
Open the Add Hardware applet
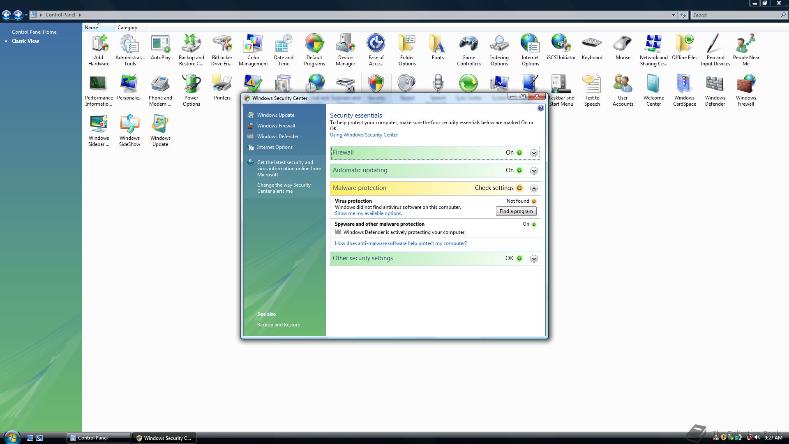(x=99, y=50)
